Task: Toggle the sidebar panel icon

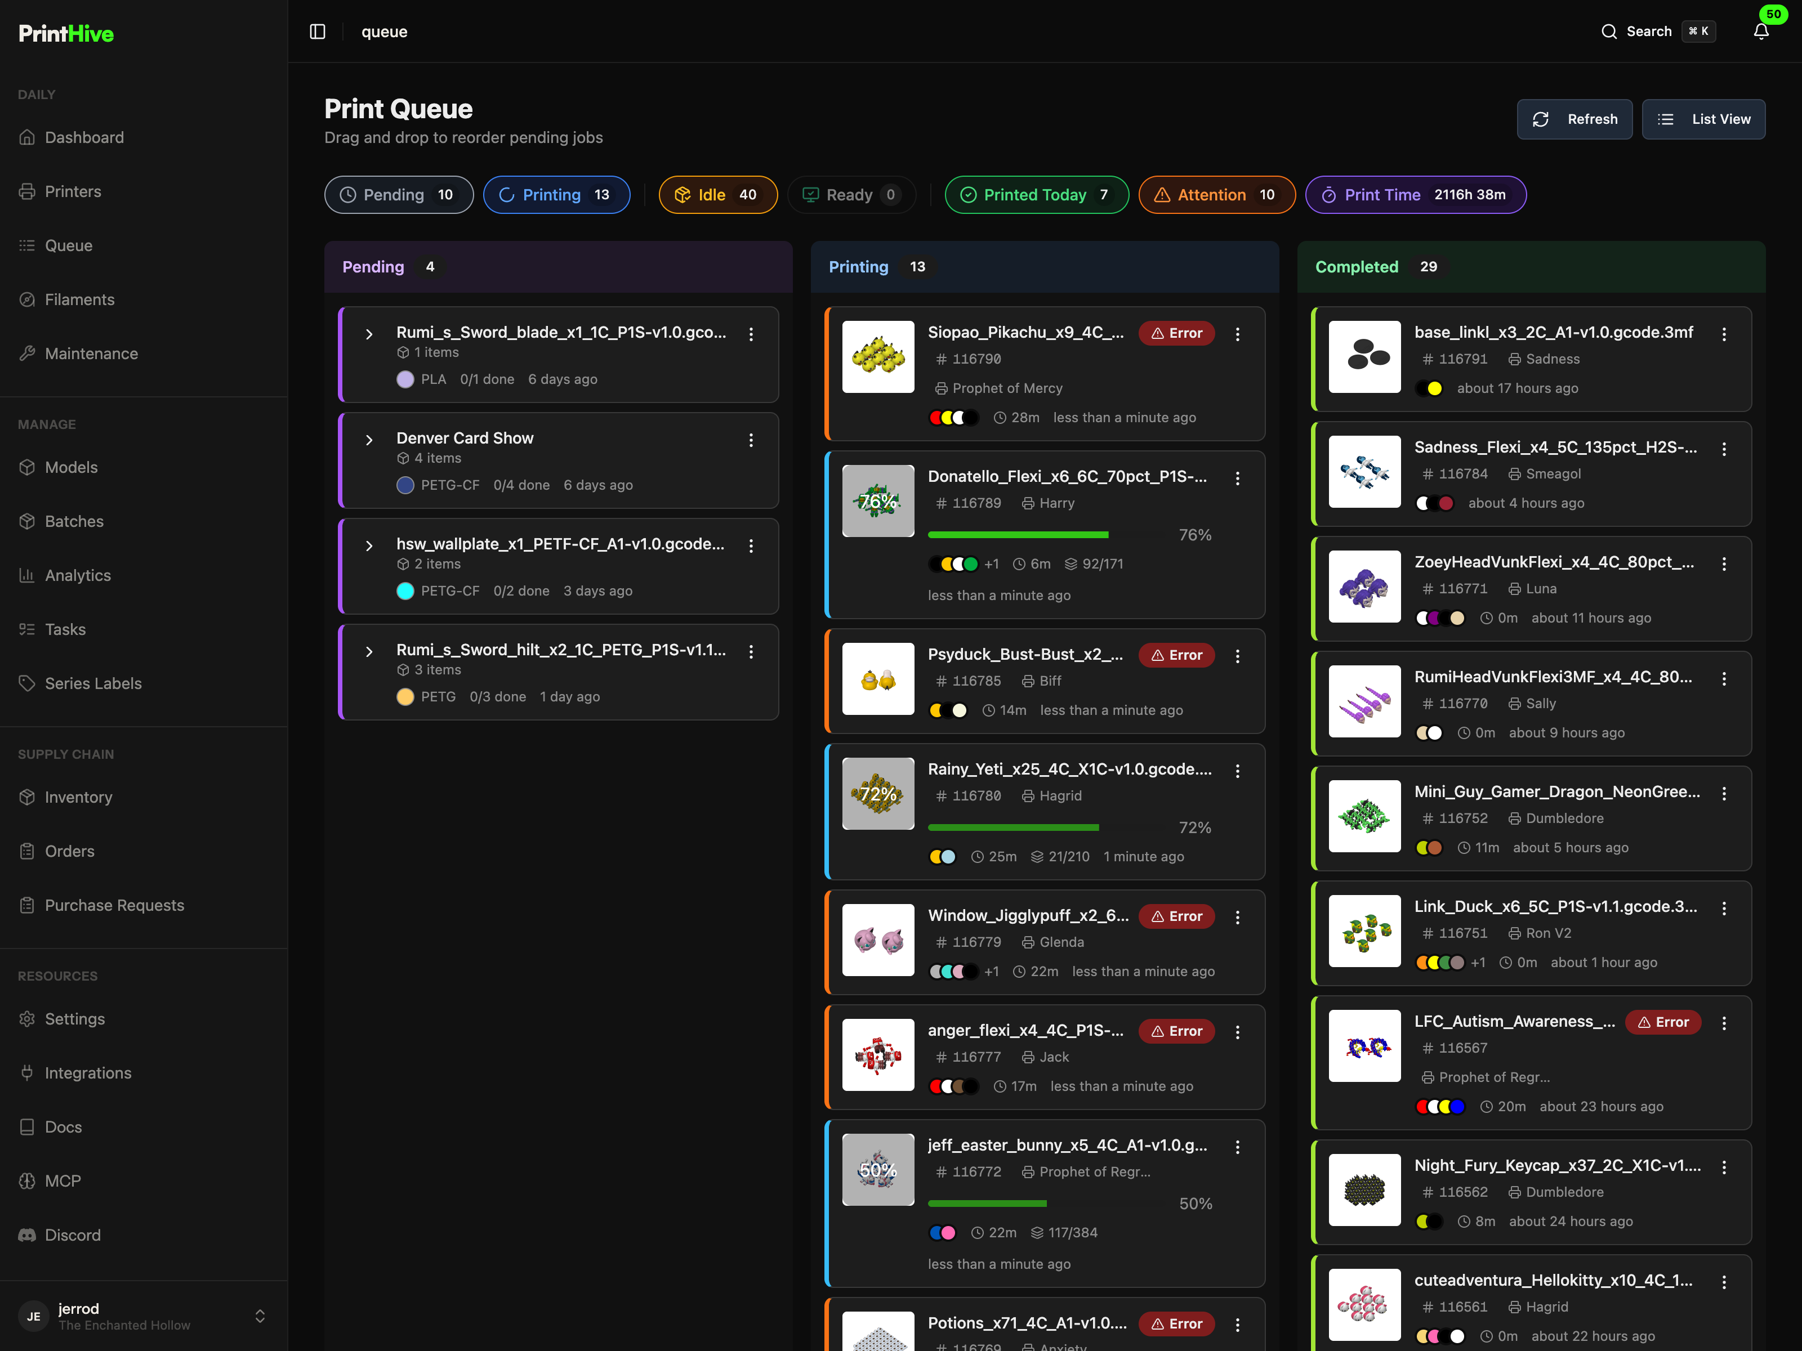Action: pos(318,32)
